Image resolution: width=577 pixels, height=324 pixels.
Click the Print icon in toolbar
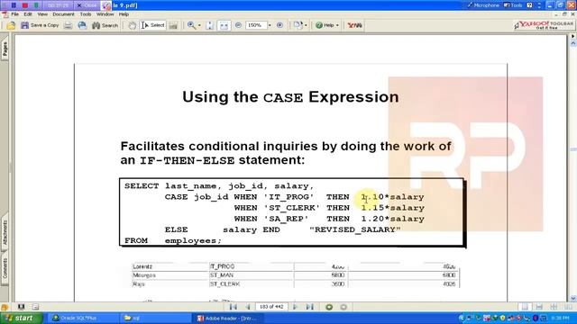[69, 25]
